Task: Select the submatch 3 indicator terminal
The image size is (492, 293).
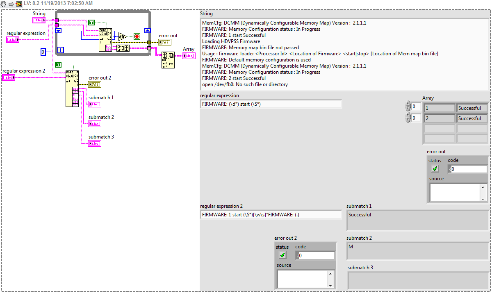Action: point(95,143)
